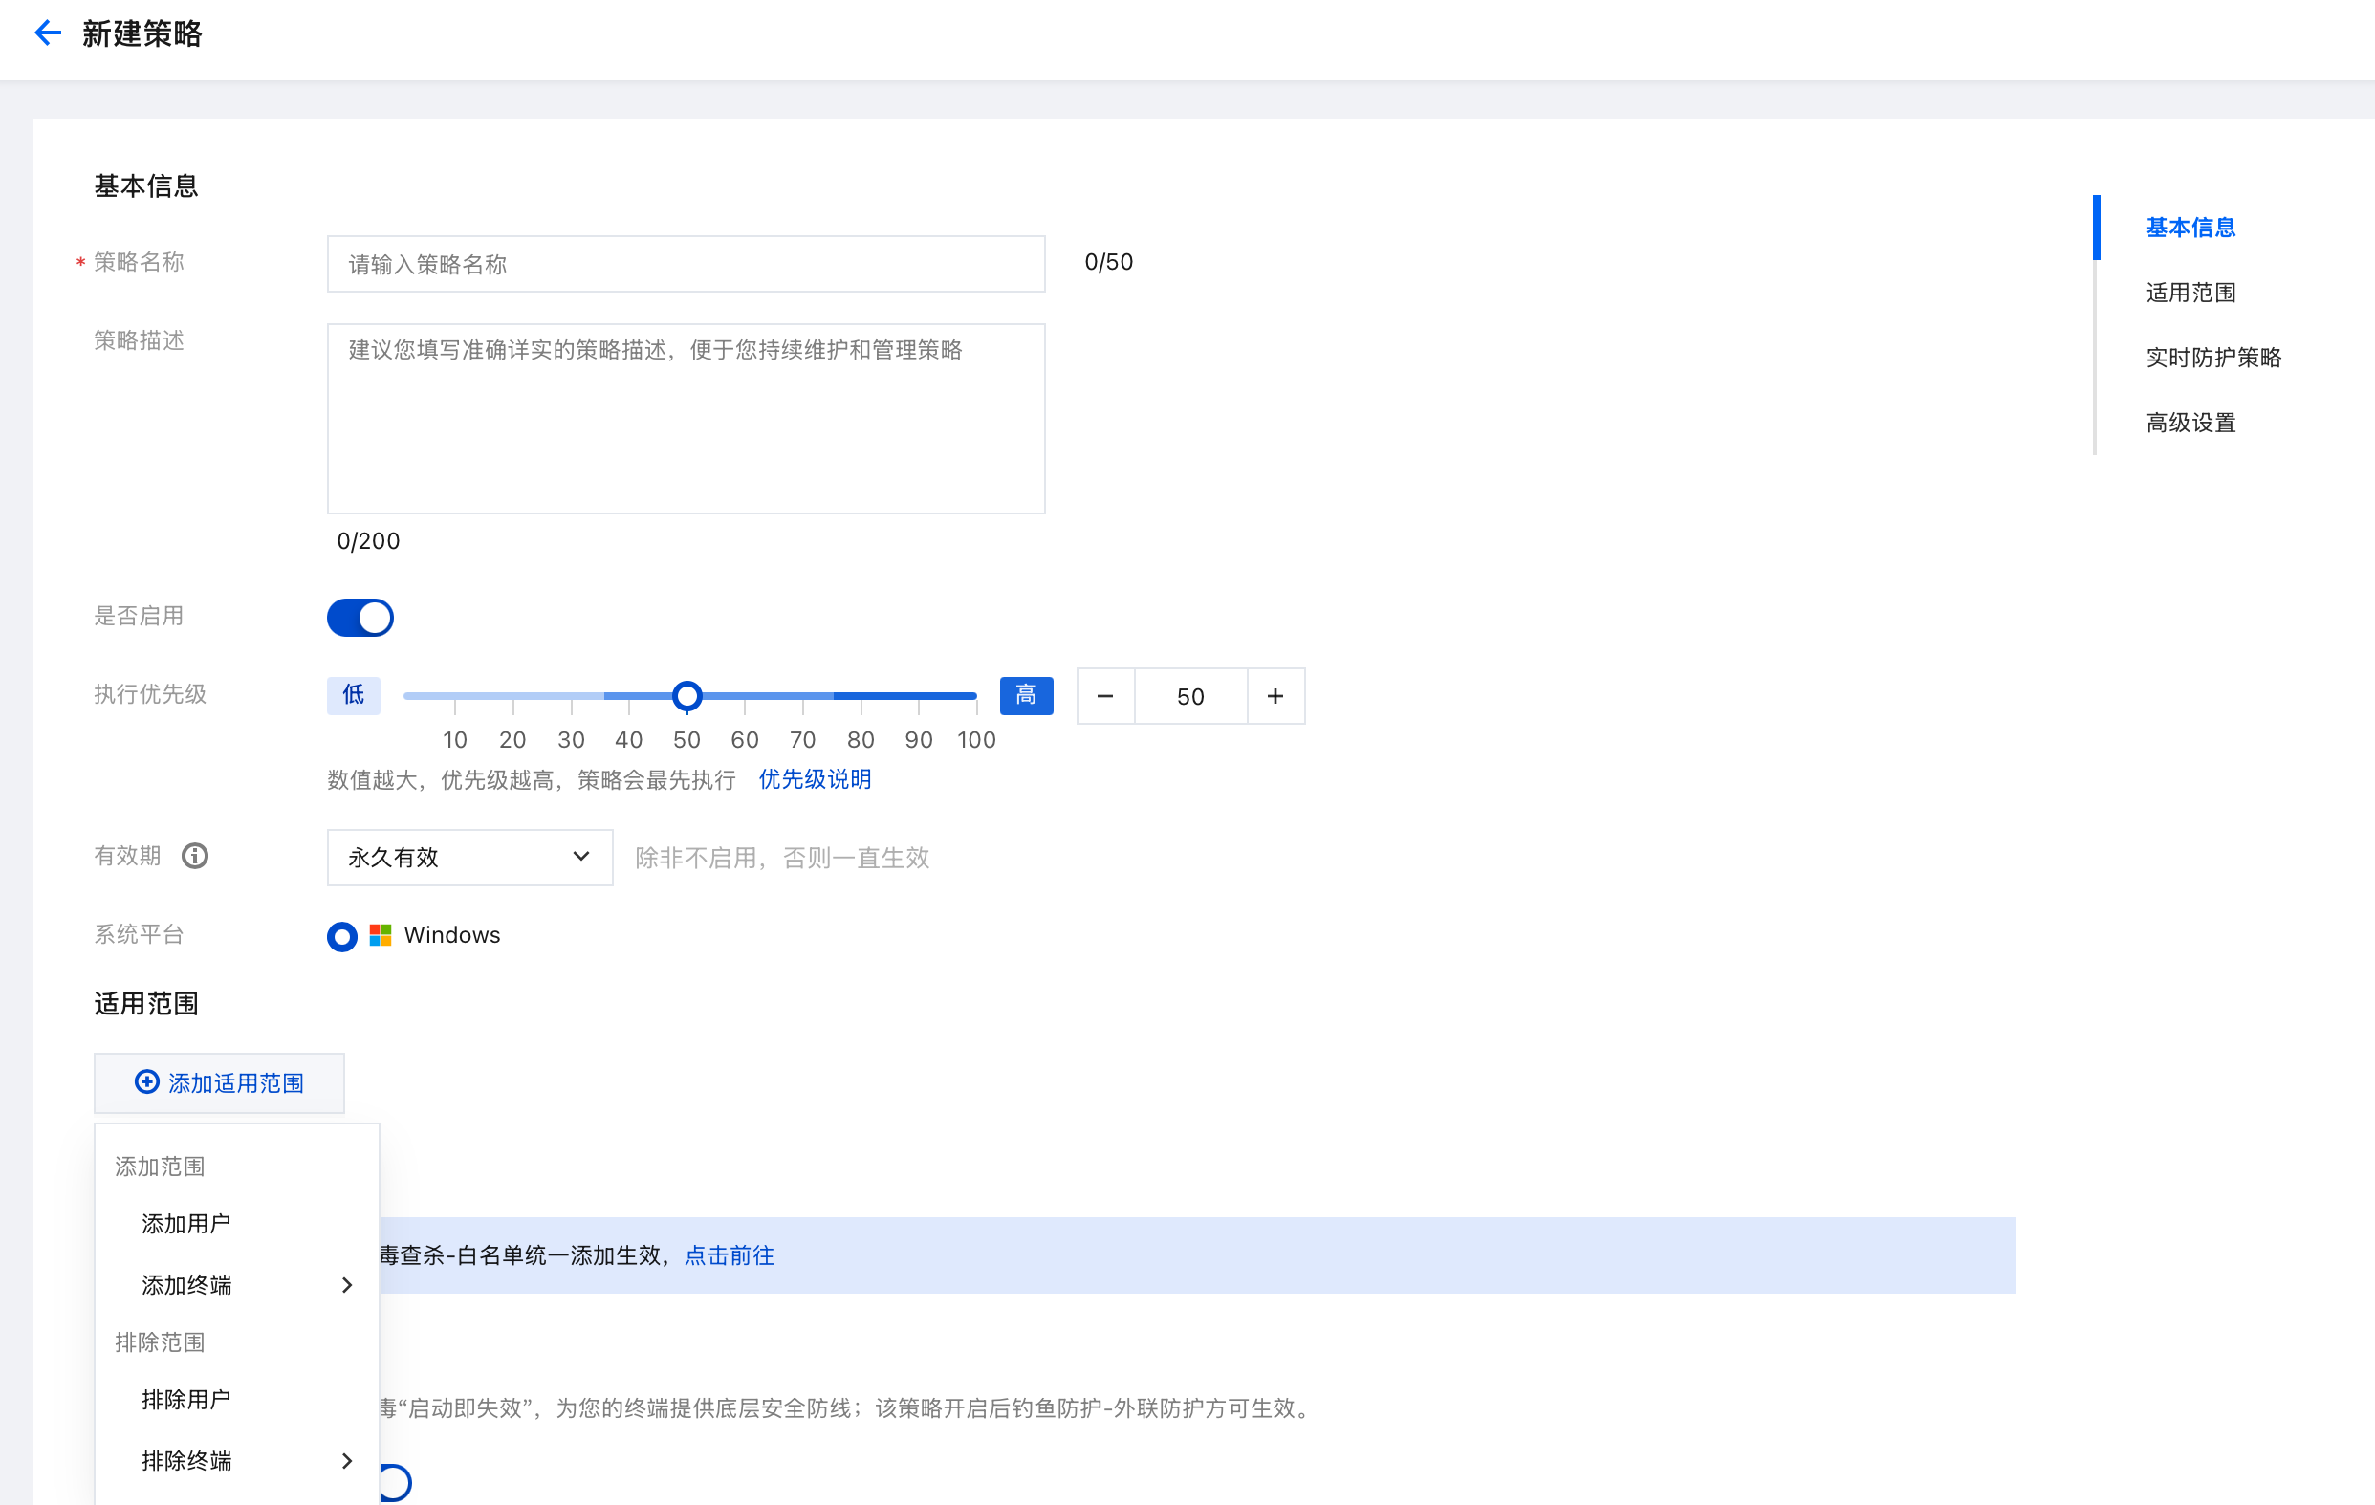Click the info icon beside 有效期

click(x=194, y=856)
